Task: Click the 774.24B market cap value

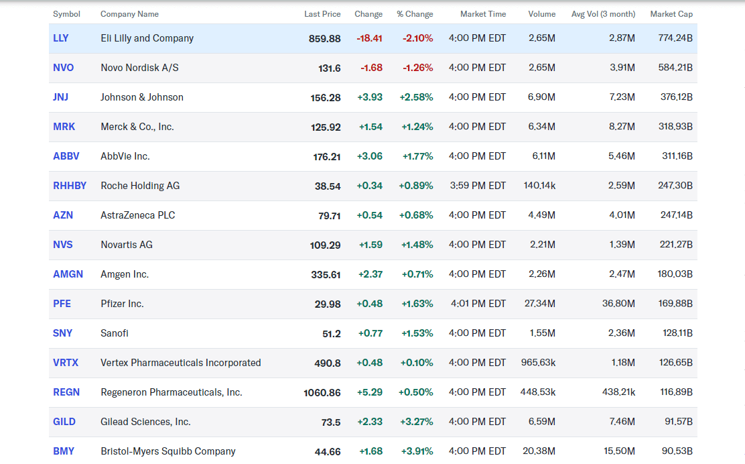Action: pyautogui.click(x=675, y=38)
